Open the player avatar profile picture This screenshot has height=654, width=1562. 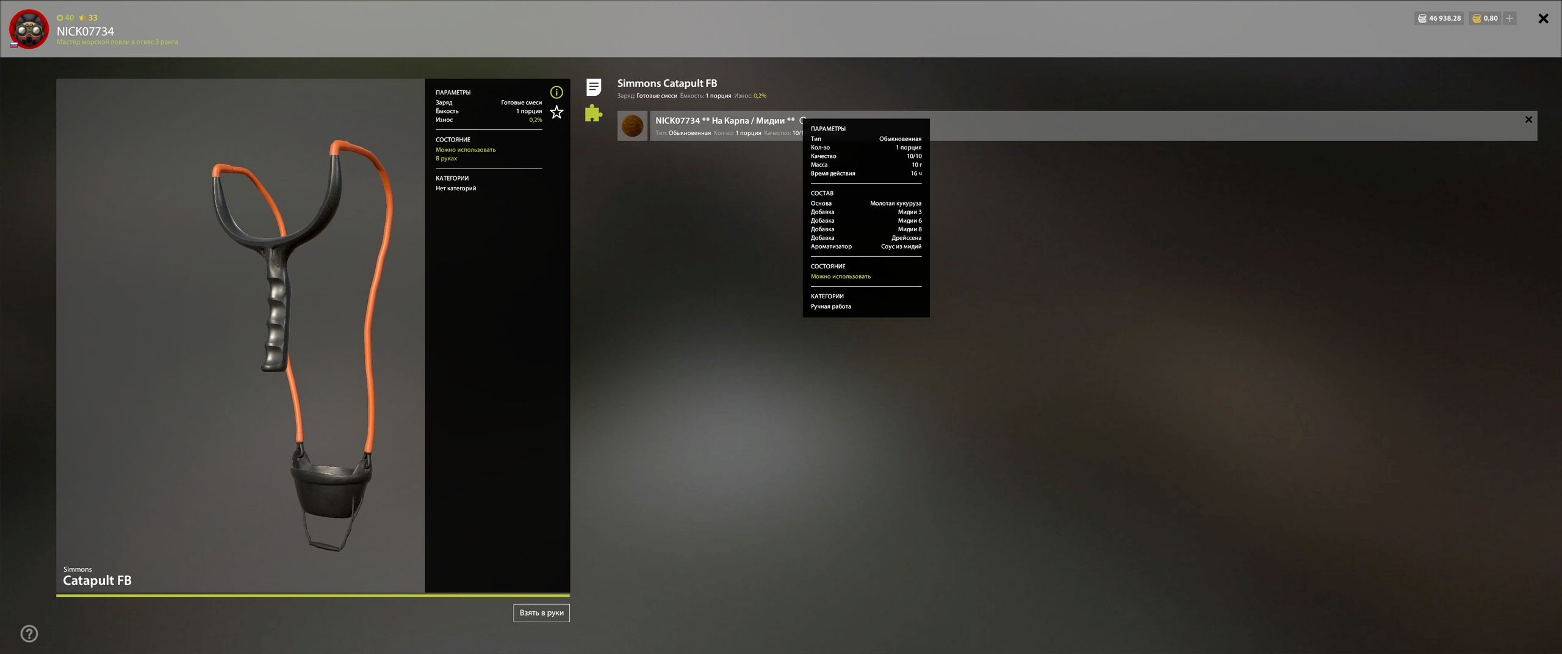tap(29, 29)
